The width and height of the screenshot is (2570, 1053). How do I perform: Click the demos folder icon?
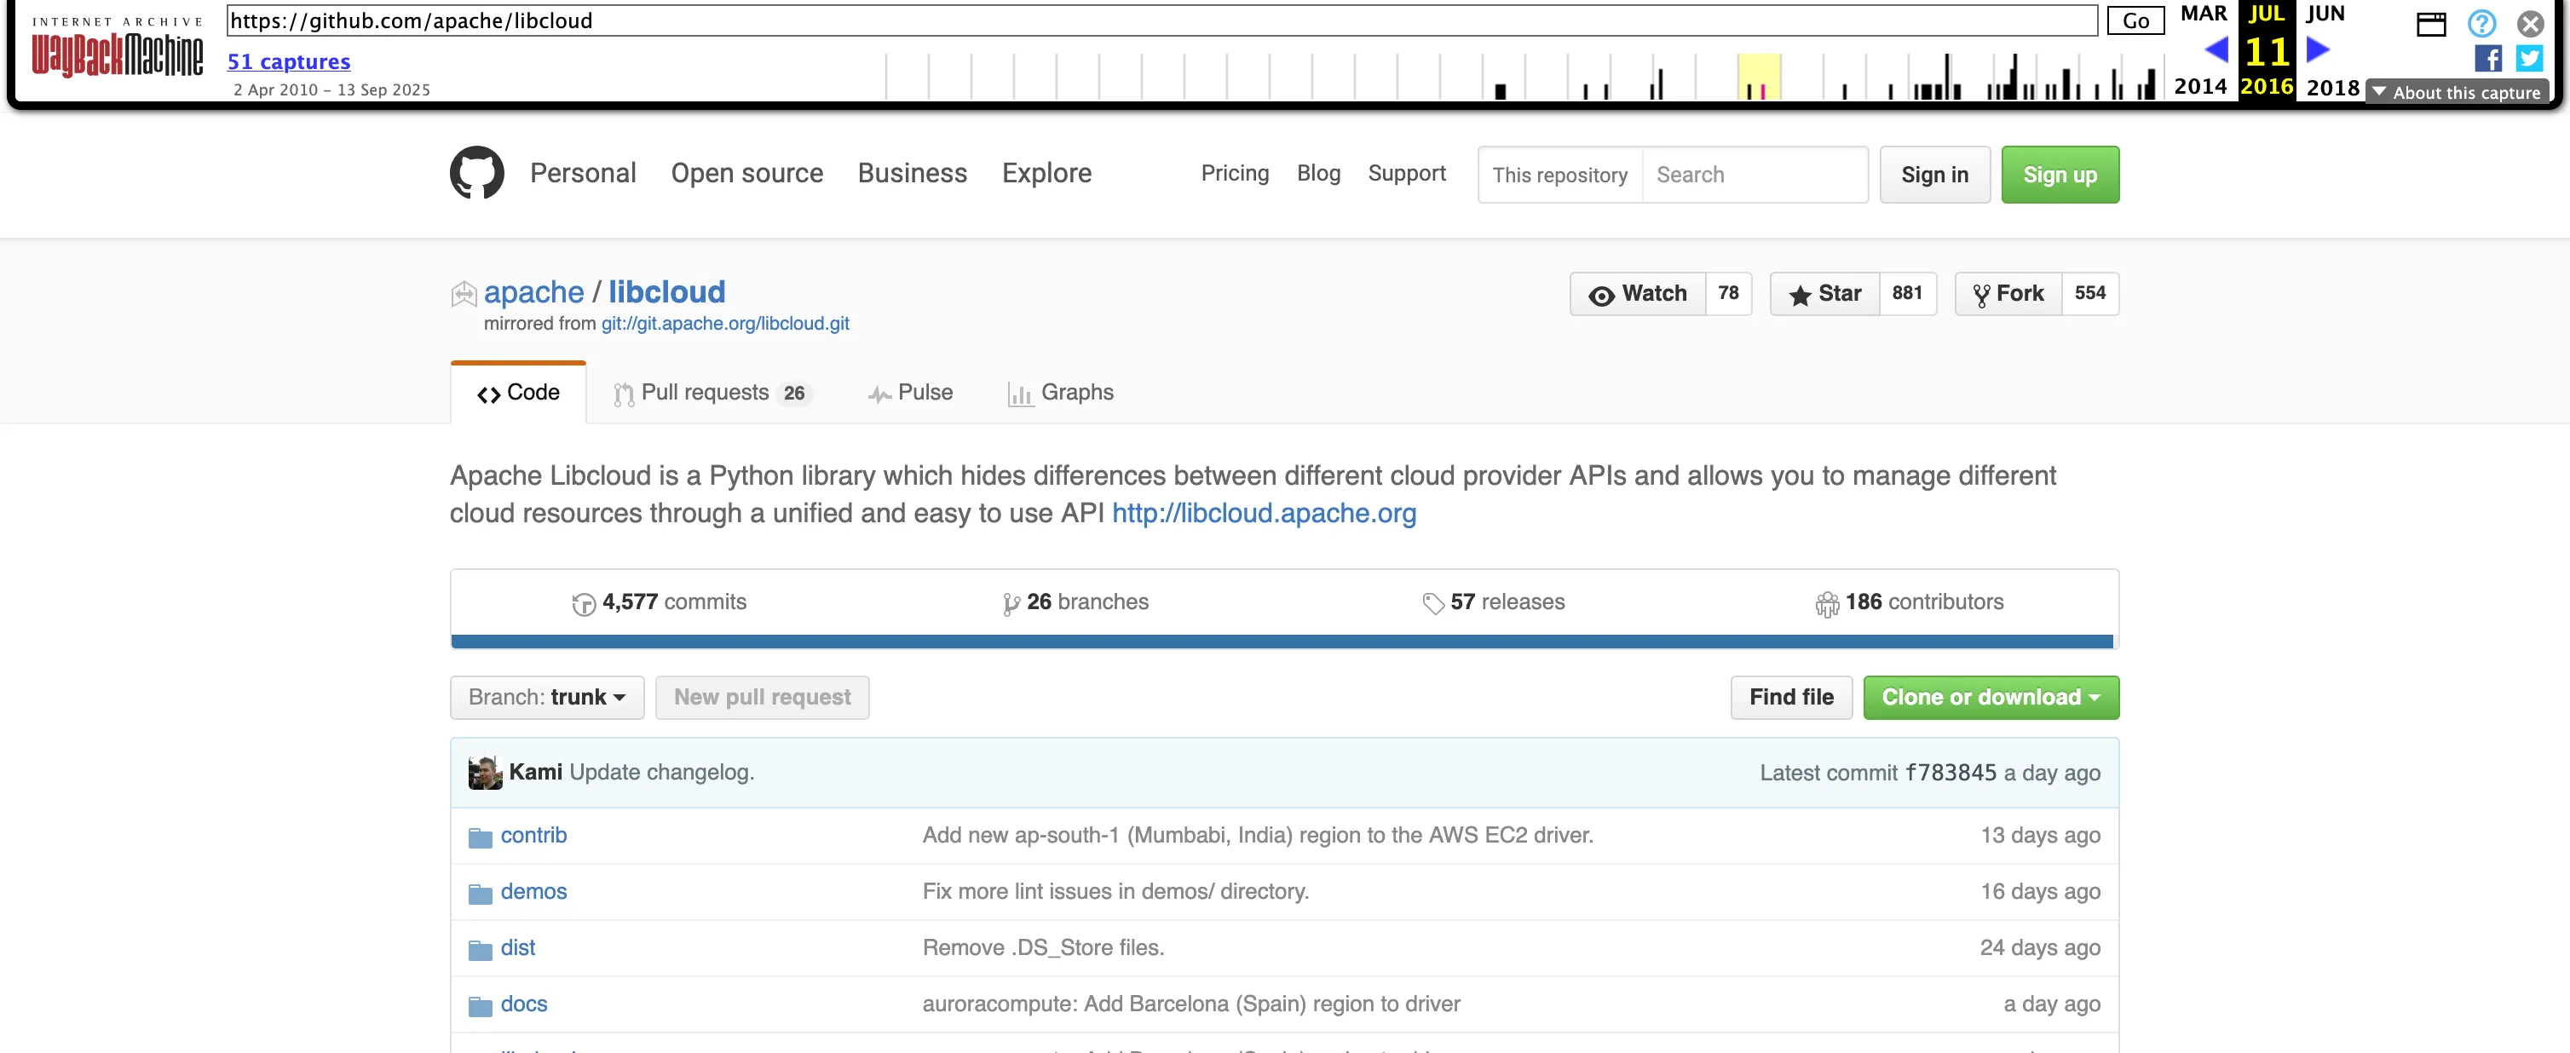(481, 893)
